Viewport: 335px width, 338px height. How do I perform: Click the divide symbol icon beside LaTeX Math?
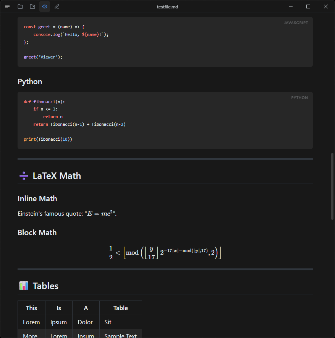(23, 175)
